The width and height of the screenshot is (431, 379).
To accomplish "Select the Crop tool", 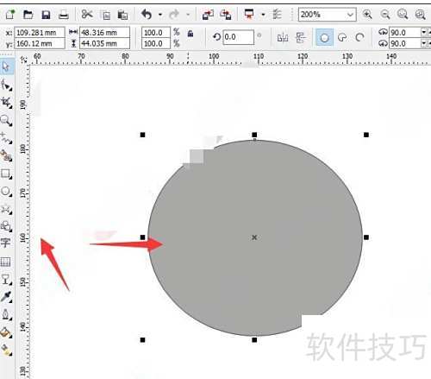I will 6,103.
